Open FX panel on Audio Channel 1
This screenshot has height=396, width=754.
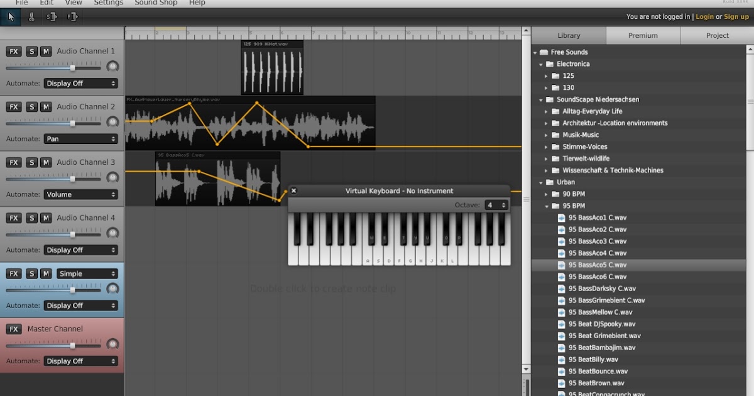tap(13, 51)
